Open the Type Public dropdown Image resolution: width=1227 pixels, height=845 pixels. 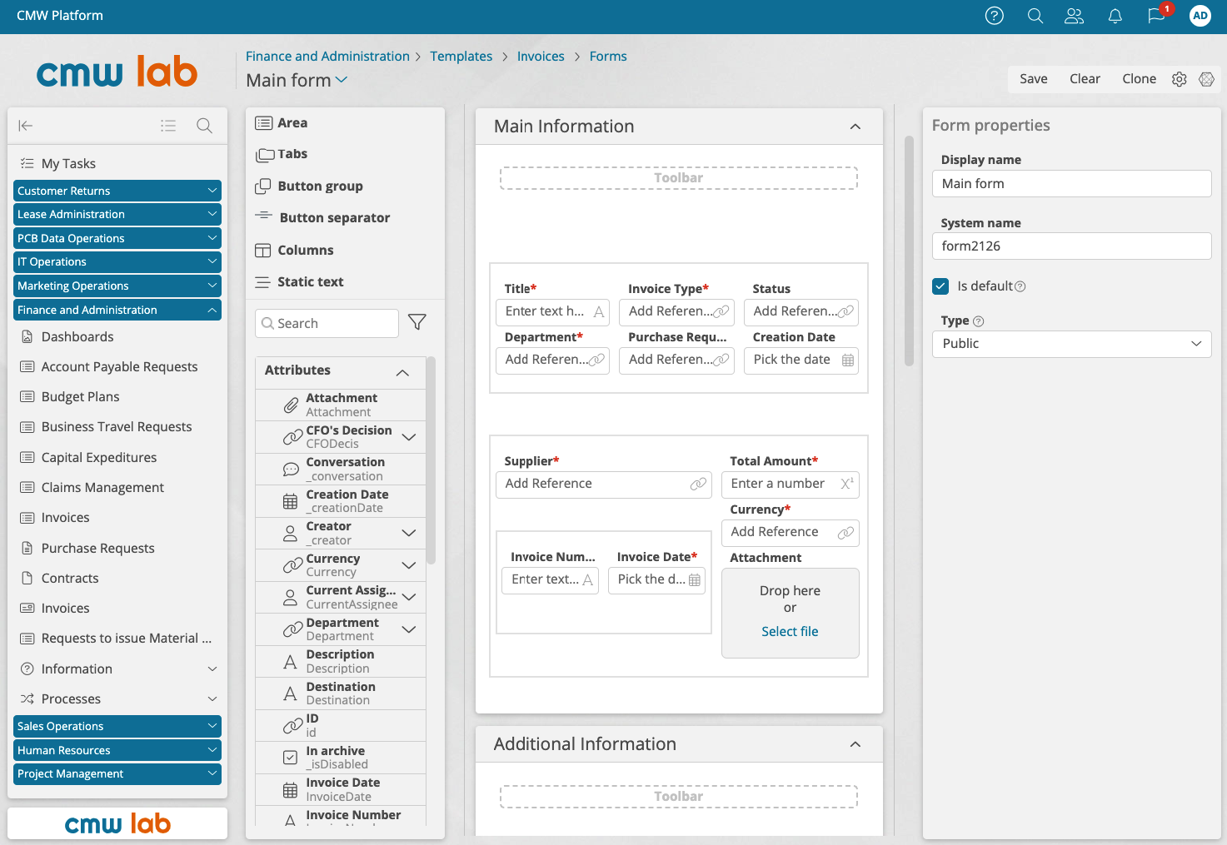(x=1071, y=344)
